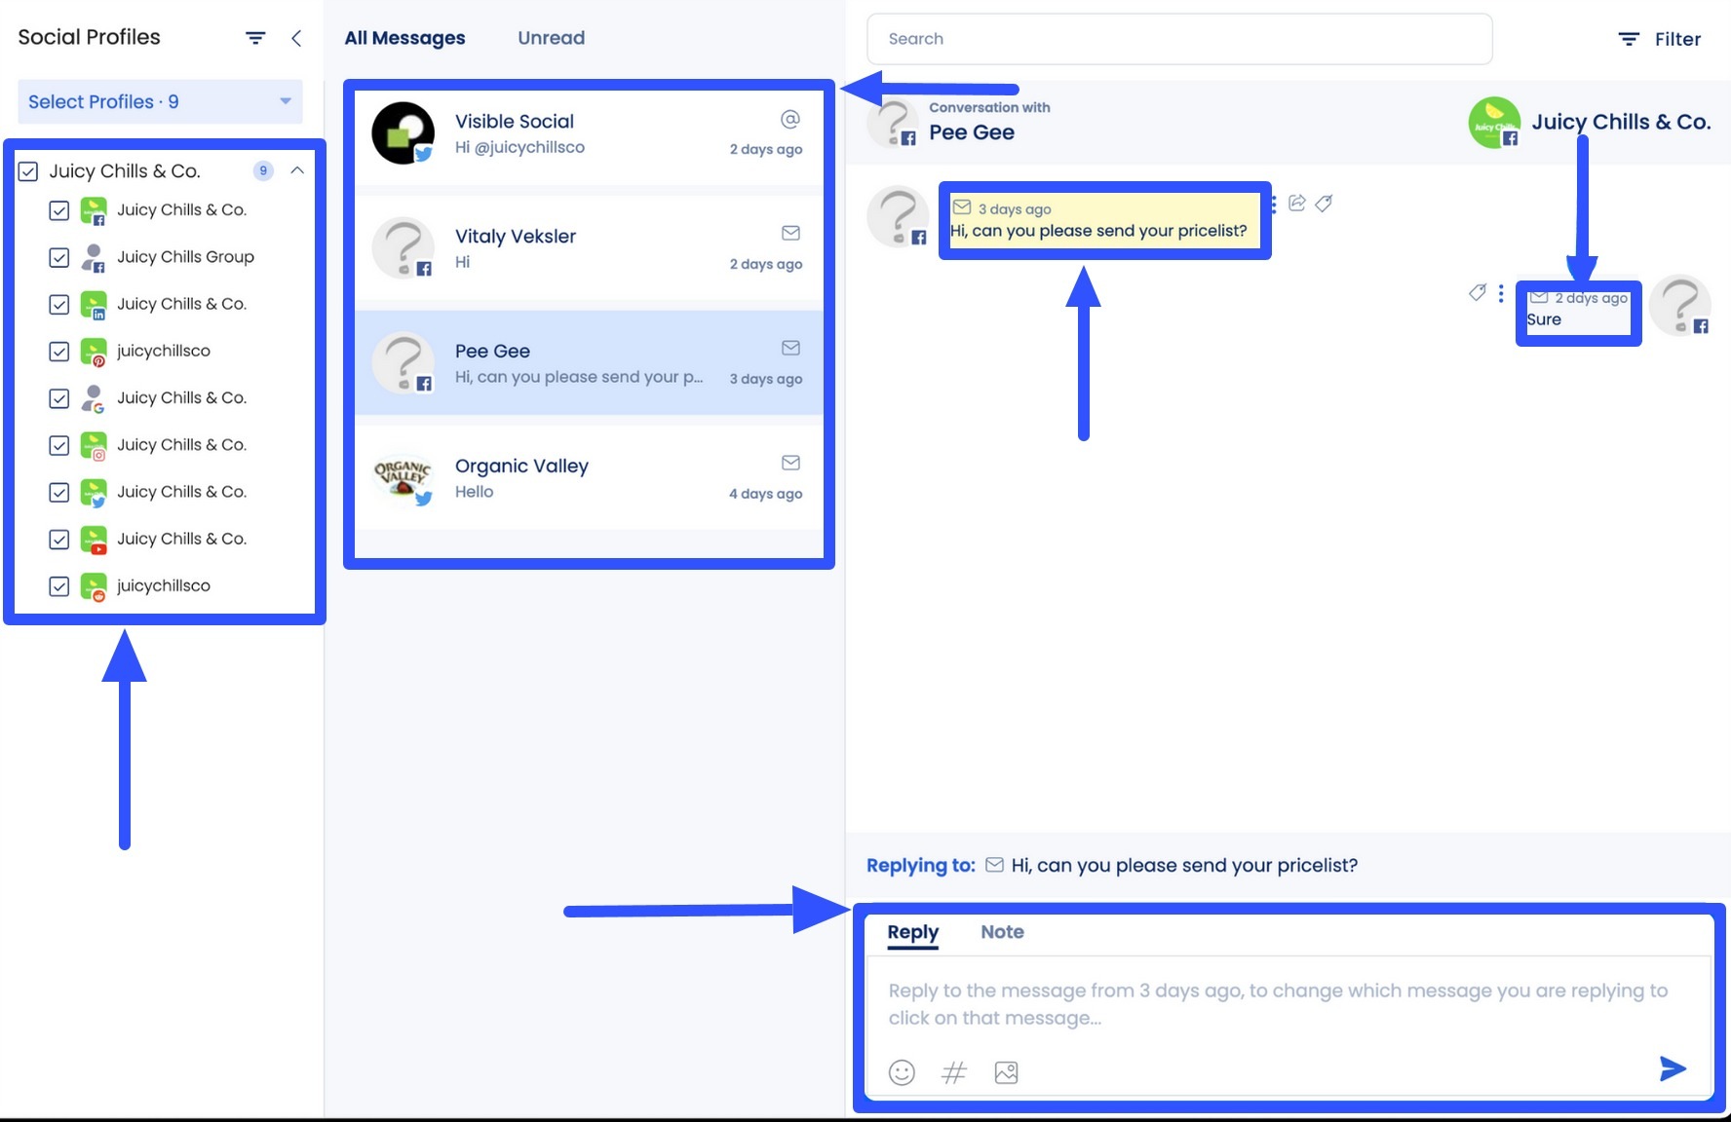Switch to the Note tab in the composer
Viewport: 1731px width, 1122px height.
tap(1002, 932)
